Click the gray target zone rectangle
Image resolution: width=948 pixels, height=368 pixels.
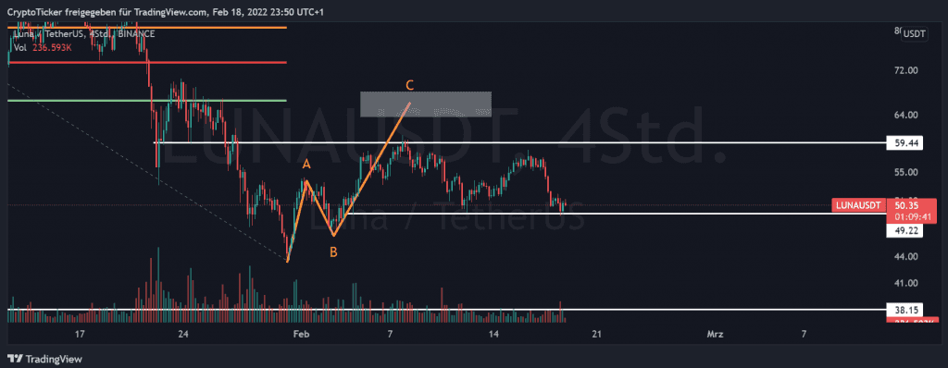coord(426,104)
